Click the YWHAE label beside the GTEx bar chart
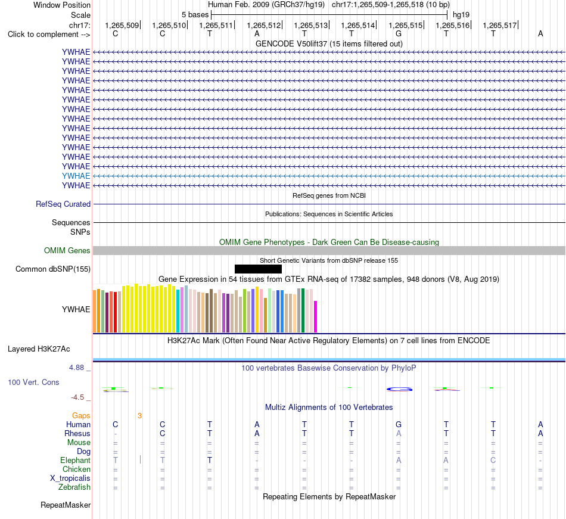This screenshot has height=519, width=566. pyautogui.click(x=76, y=309)
